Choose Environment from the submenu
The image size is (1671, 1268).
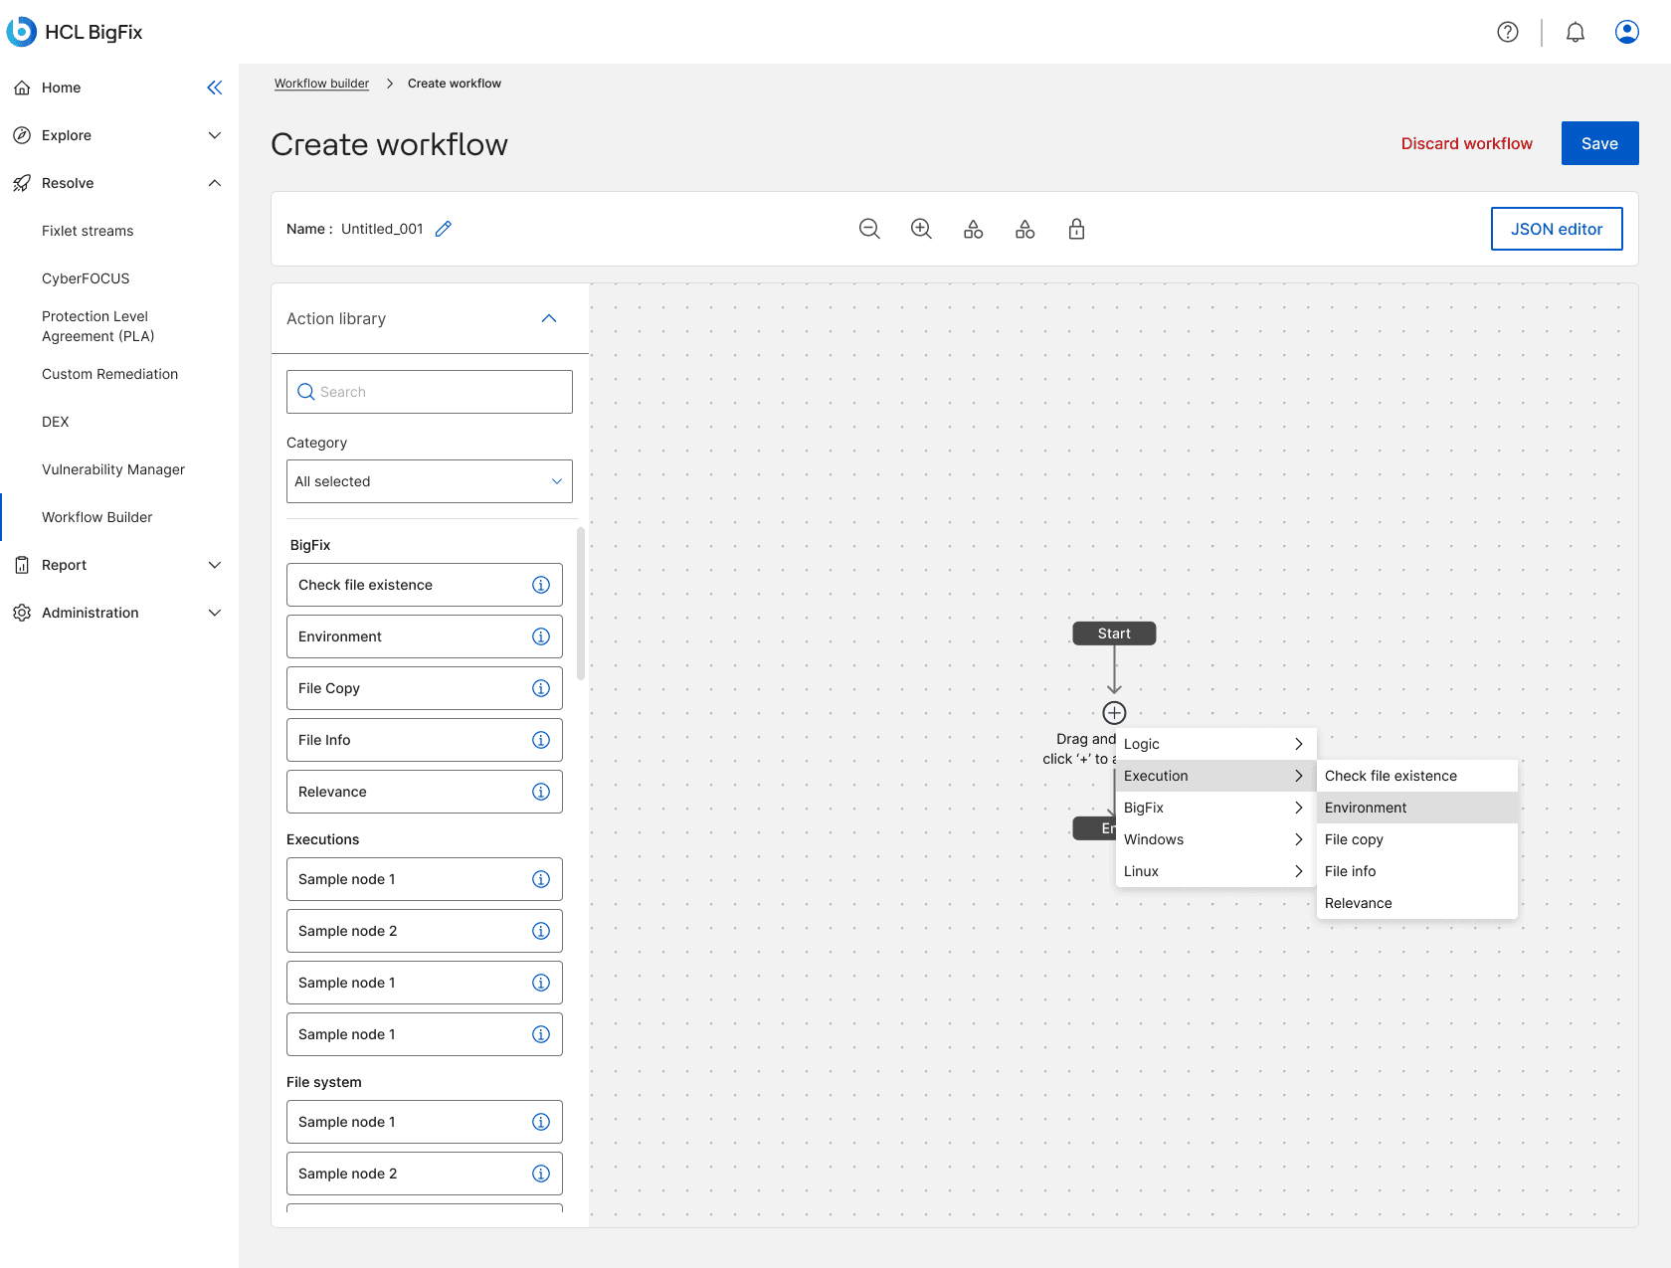[x=1417, y=808]
